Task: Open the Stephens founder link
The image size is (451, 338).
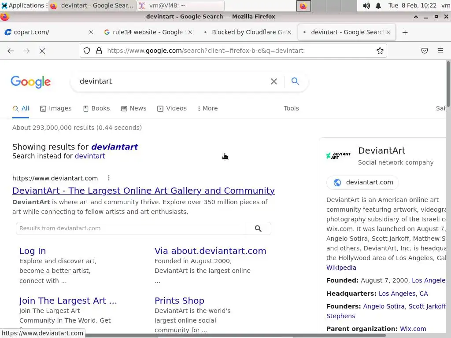Action: [x=340, y=316]
